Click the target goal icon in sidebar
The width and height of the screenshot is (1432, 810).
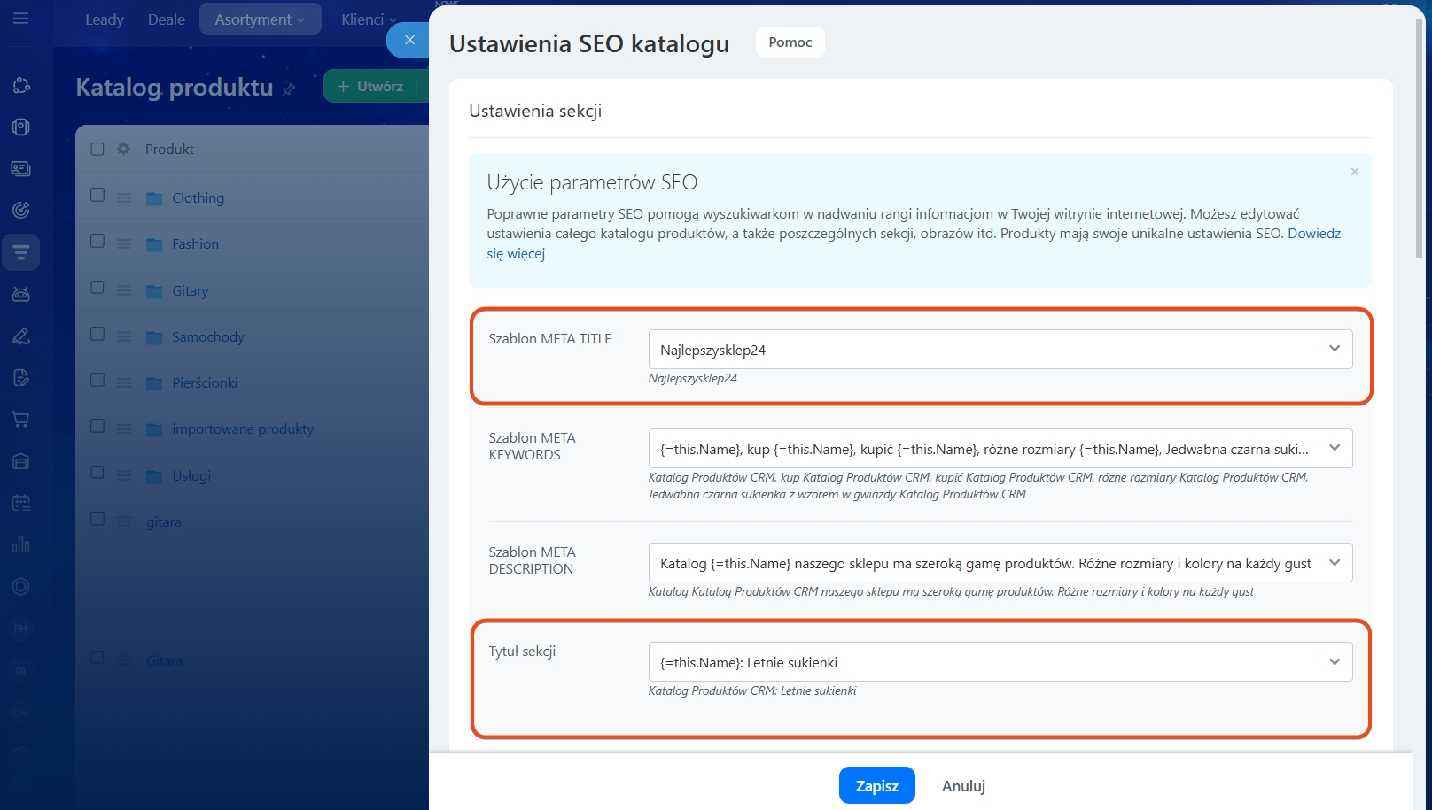tap(21, 210)
